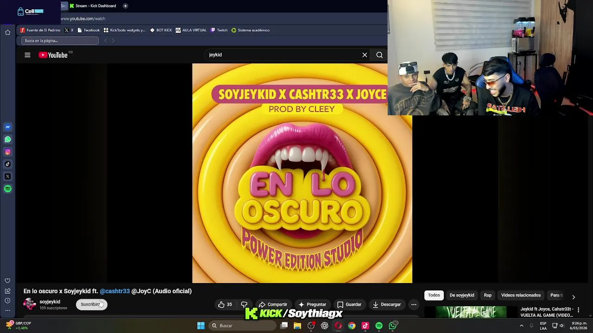Screen dimensions: 593x333
Task: Open Google Chrome from the taskbar
Action: pyautogui.click(x=352, y=326)
